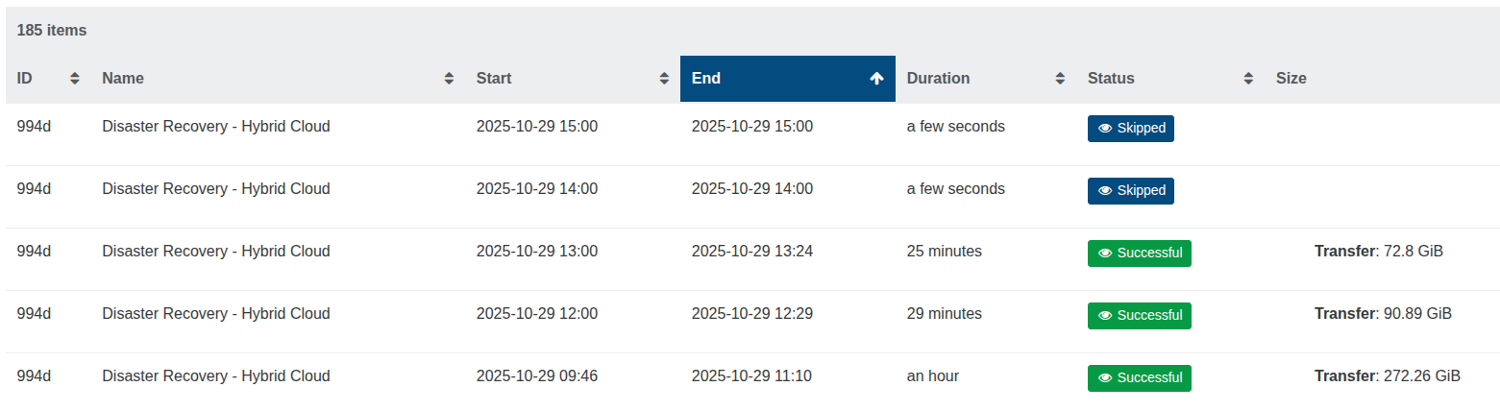
Task: Select the row starting at 2025-10-29 13:00
Action: pyautogui.click(x=536, y=252)
